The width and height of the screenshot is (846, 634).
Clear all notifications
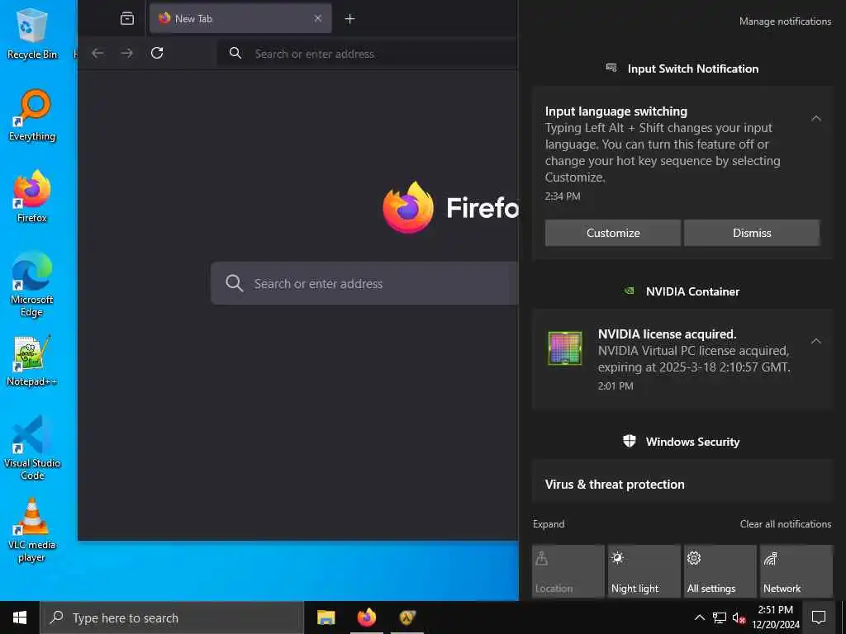click(x=785, y=524)
